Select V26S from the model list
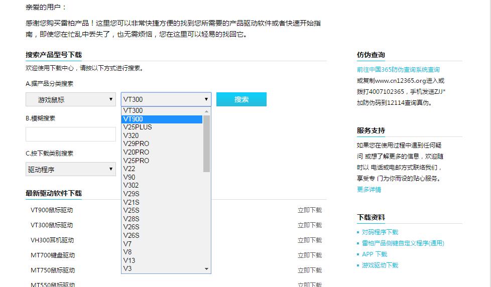Image resolution: width=491 pixels, height=287 pixels. (162, 227)
